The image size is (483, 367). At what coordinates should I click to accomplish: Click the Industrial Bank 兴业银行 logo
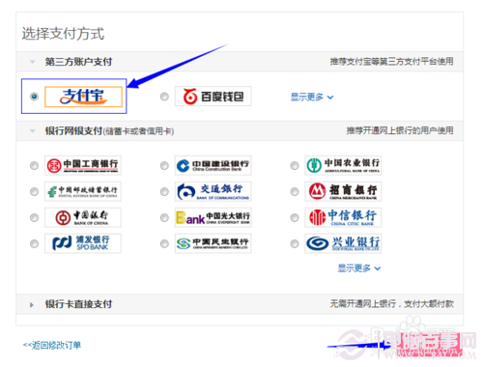pos(343,243)
